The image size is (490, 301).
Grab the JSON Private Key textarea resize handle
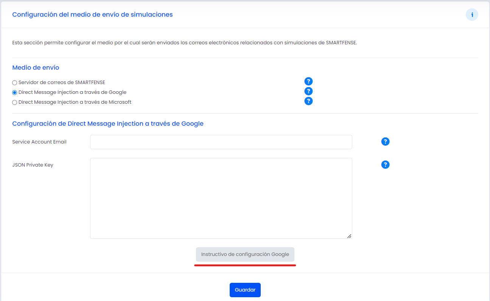tap(349, 236)
